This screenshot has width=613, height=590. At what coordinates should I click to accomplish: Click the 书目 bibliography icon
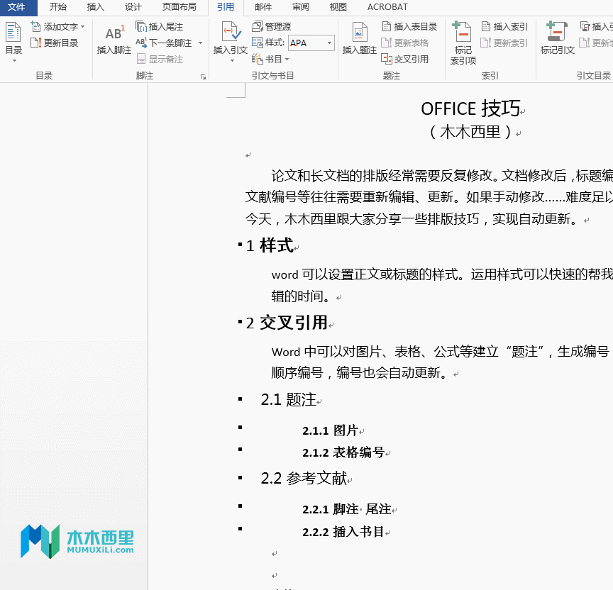pos(258,59)
